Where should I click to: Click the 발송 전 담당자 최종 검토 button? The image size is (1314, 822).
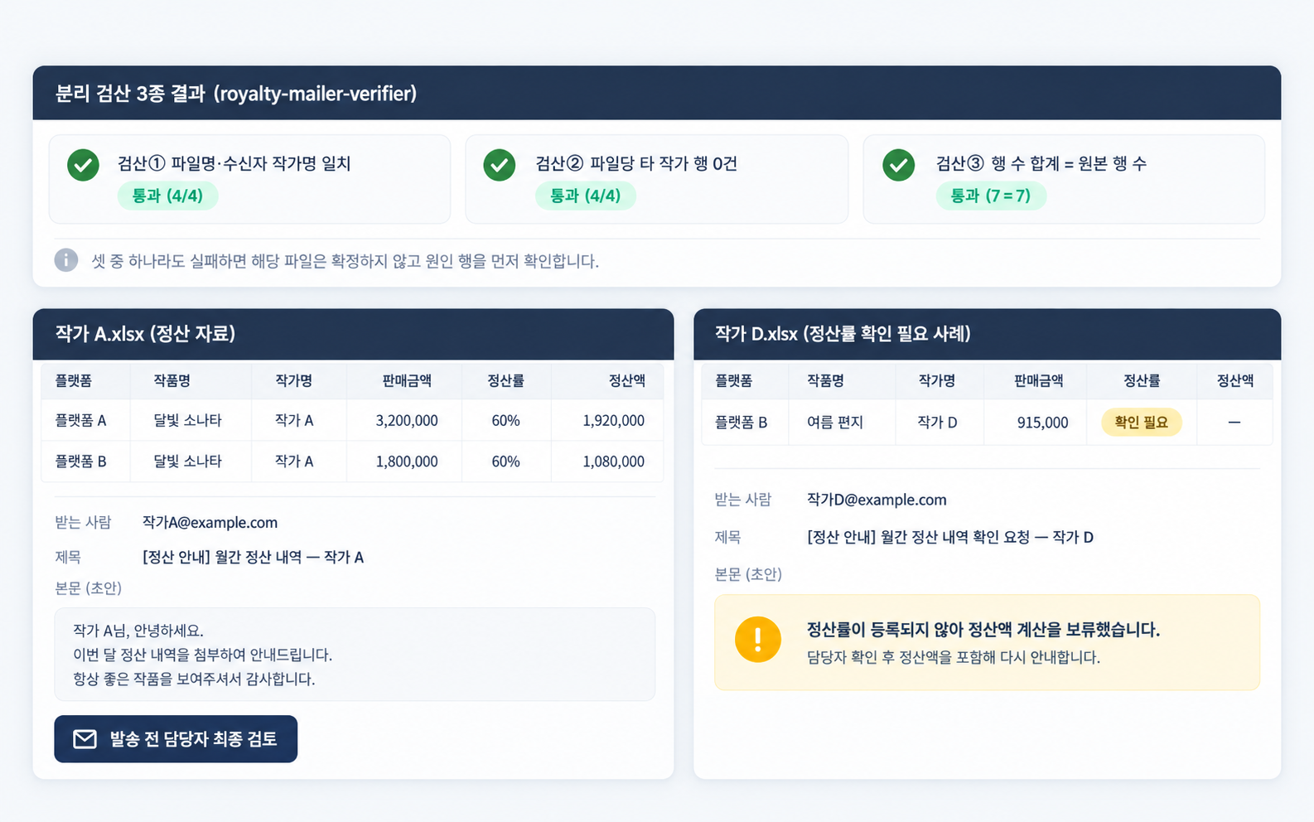[176, 738]
